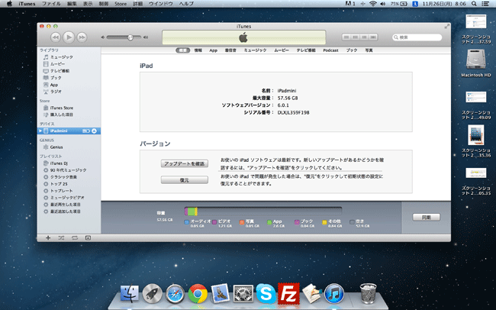
Task: Open Google Chrome from the Dock
Action: point(198,293)
